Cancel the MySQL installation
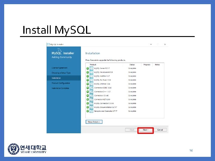The width and height of the screenshot is (215, 161). (x=160, y=130)
